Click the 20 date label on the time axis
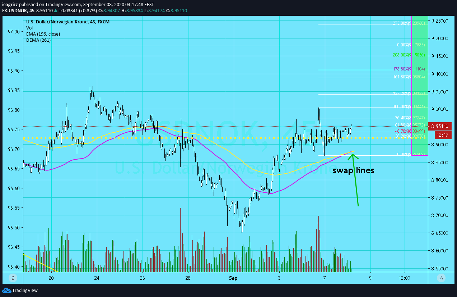457x297 pixels. [51, 278]
